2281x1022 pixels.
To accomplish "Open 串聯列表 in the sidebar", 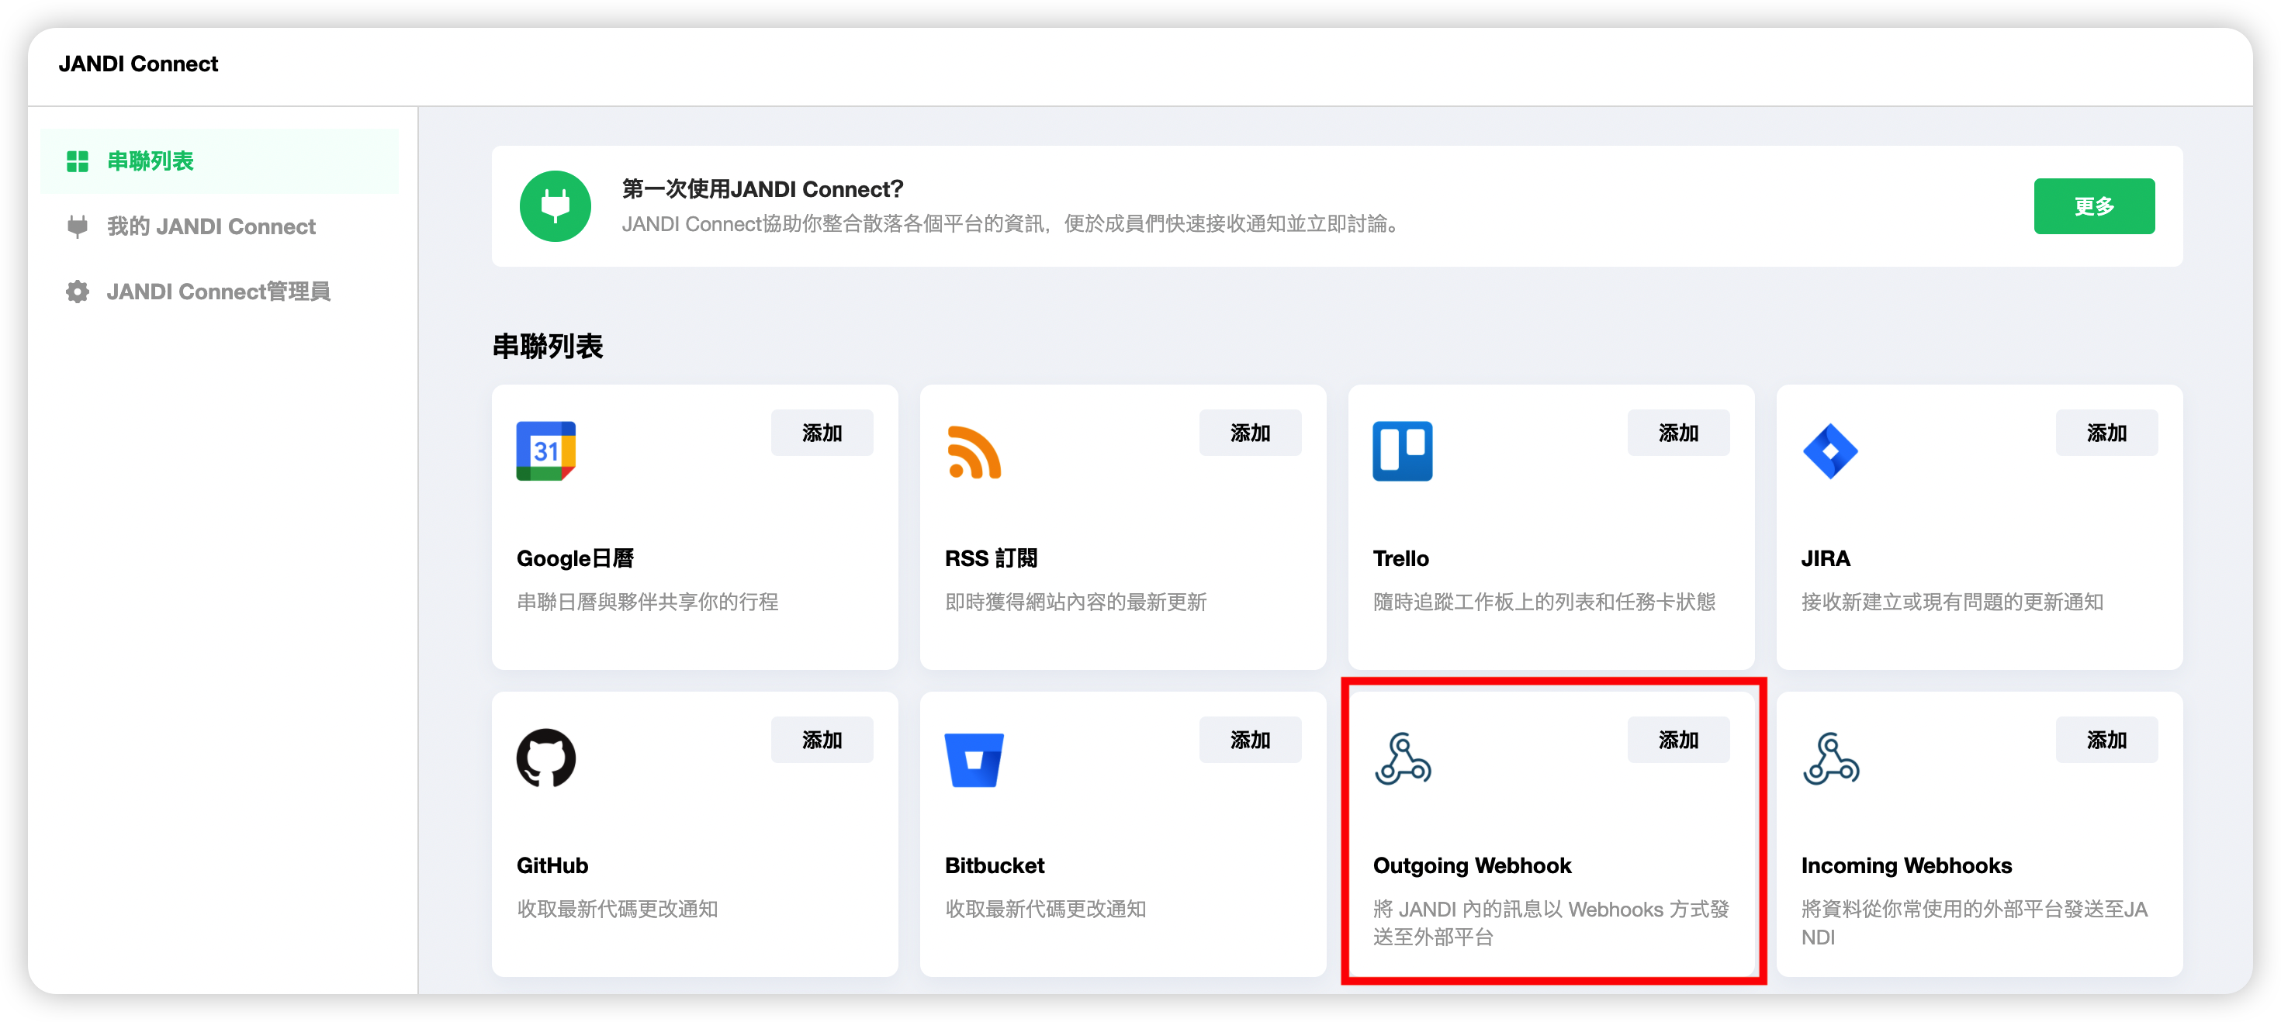I will 150,161.
